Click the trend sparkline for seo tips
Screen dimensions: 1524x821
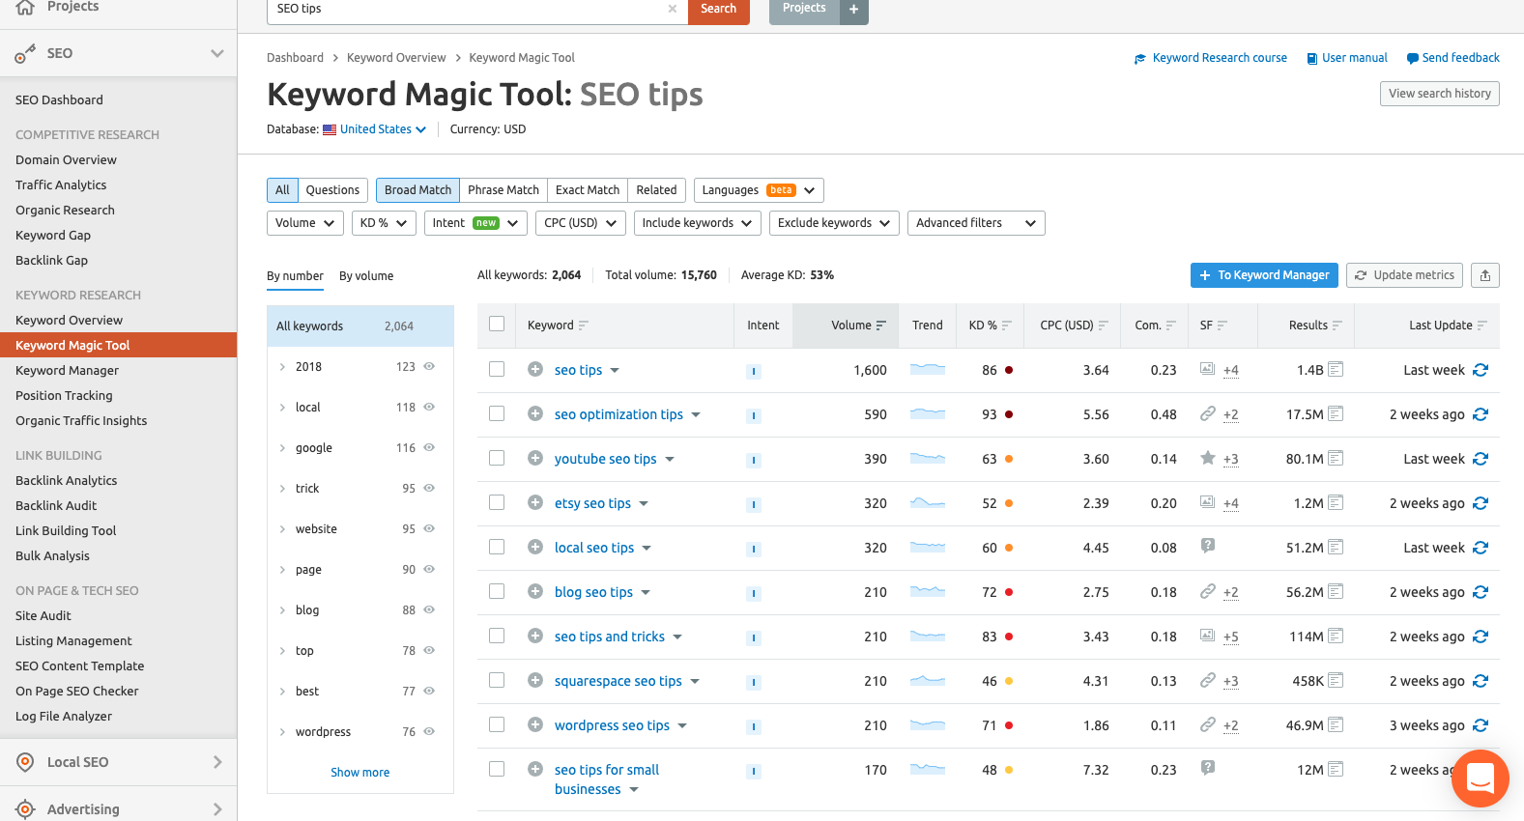point(928,369)
